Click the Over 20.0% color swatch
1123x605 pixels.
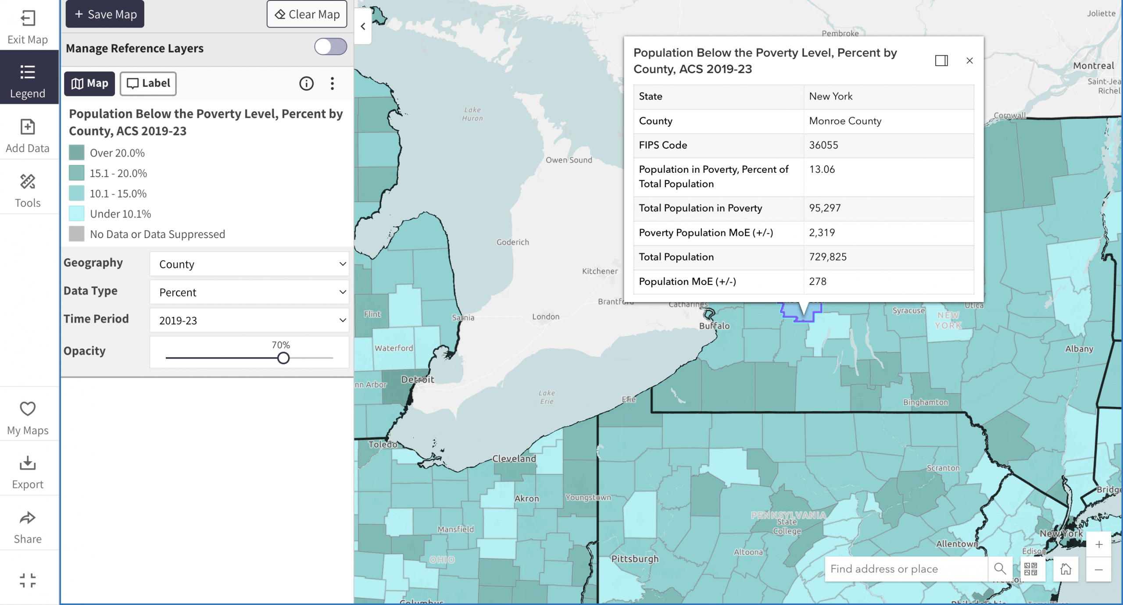tap(76, 153)
